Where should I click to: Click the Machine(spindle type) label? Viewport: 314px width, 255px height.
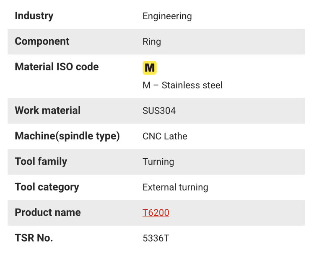click(x=67, y=136)
